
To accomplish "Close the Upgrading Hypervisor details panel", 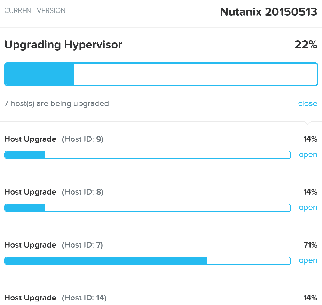I will click(307, 103).
